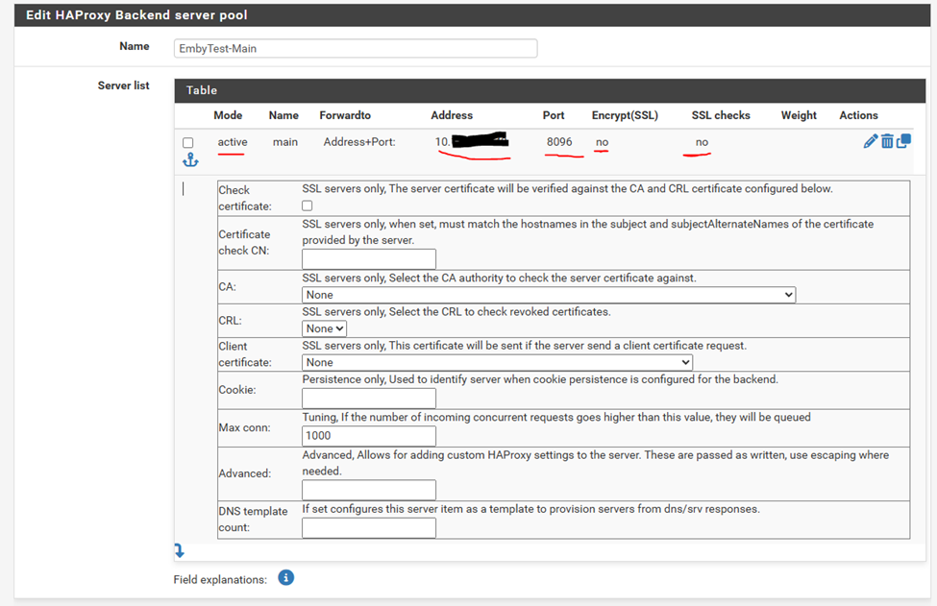Viewport: 937px width, 606px height.
Task: Click the blue add-server arrow below the table
Action: 179,550
